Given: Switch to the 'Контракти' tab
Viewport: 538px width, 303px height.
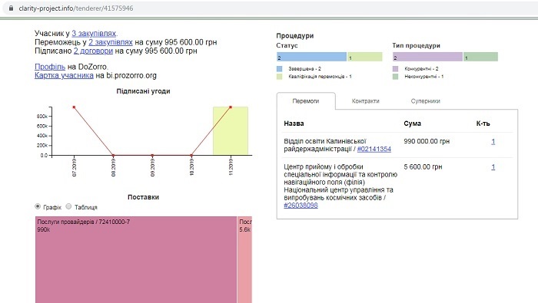Looking at the screenshot, I should pyautogui.click(x=365, y=101).
